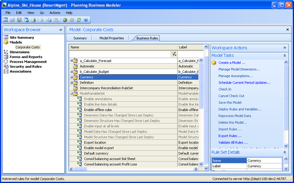Click the Label column header
This screenshot has height=183, width=294.
(190, 47)
